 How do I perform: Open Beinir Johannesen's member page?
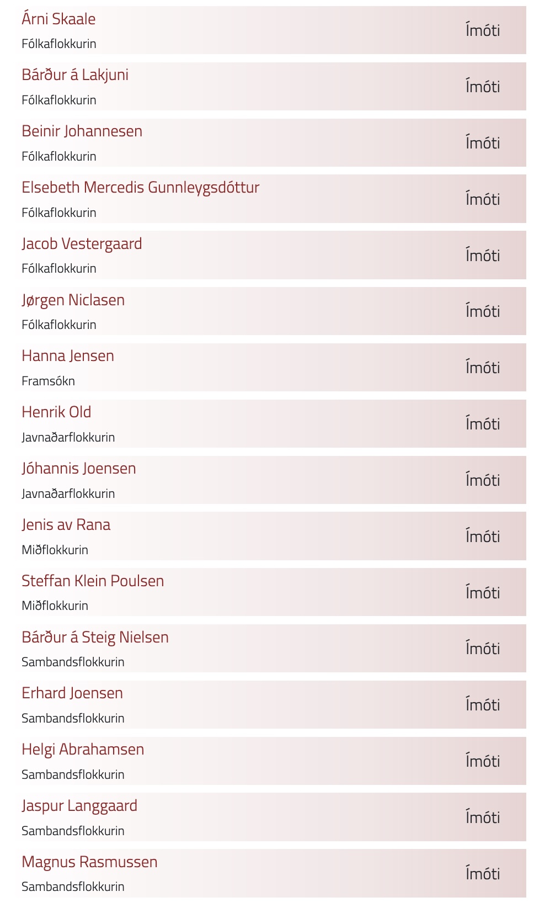(x=82, y=131)
